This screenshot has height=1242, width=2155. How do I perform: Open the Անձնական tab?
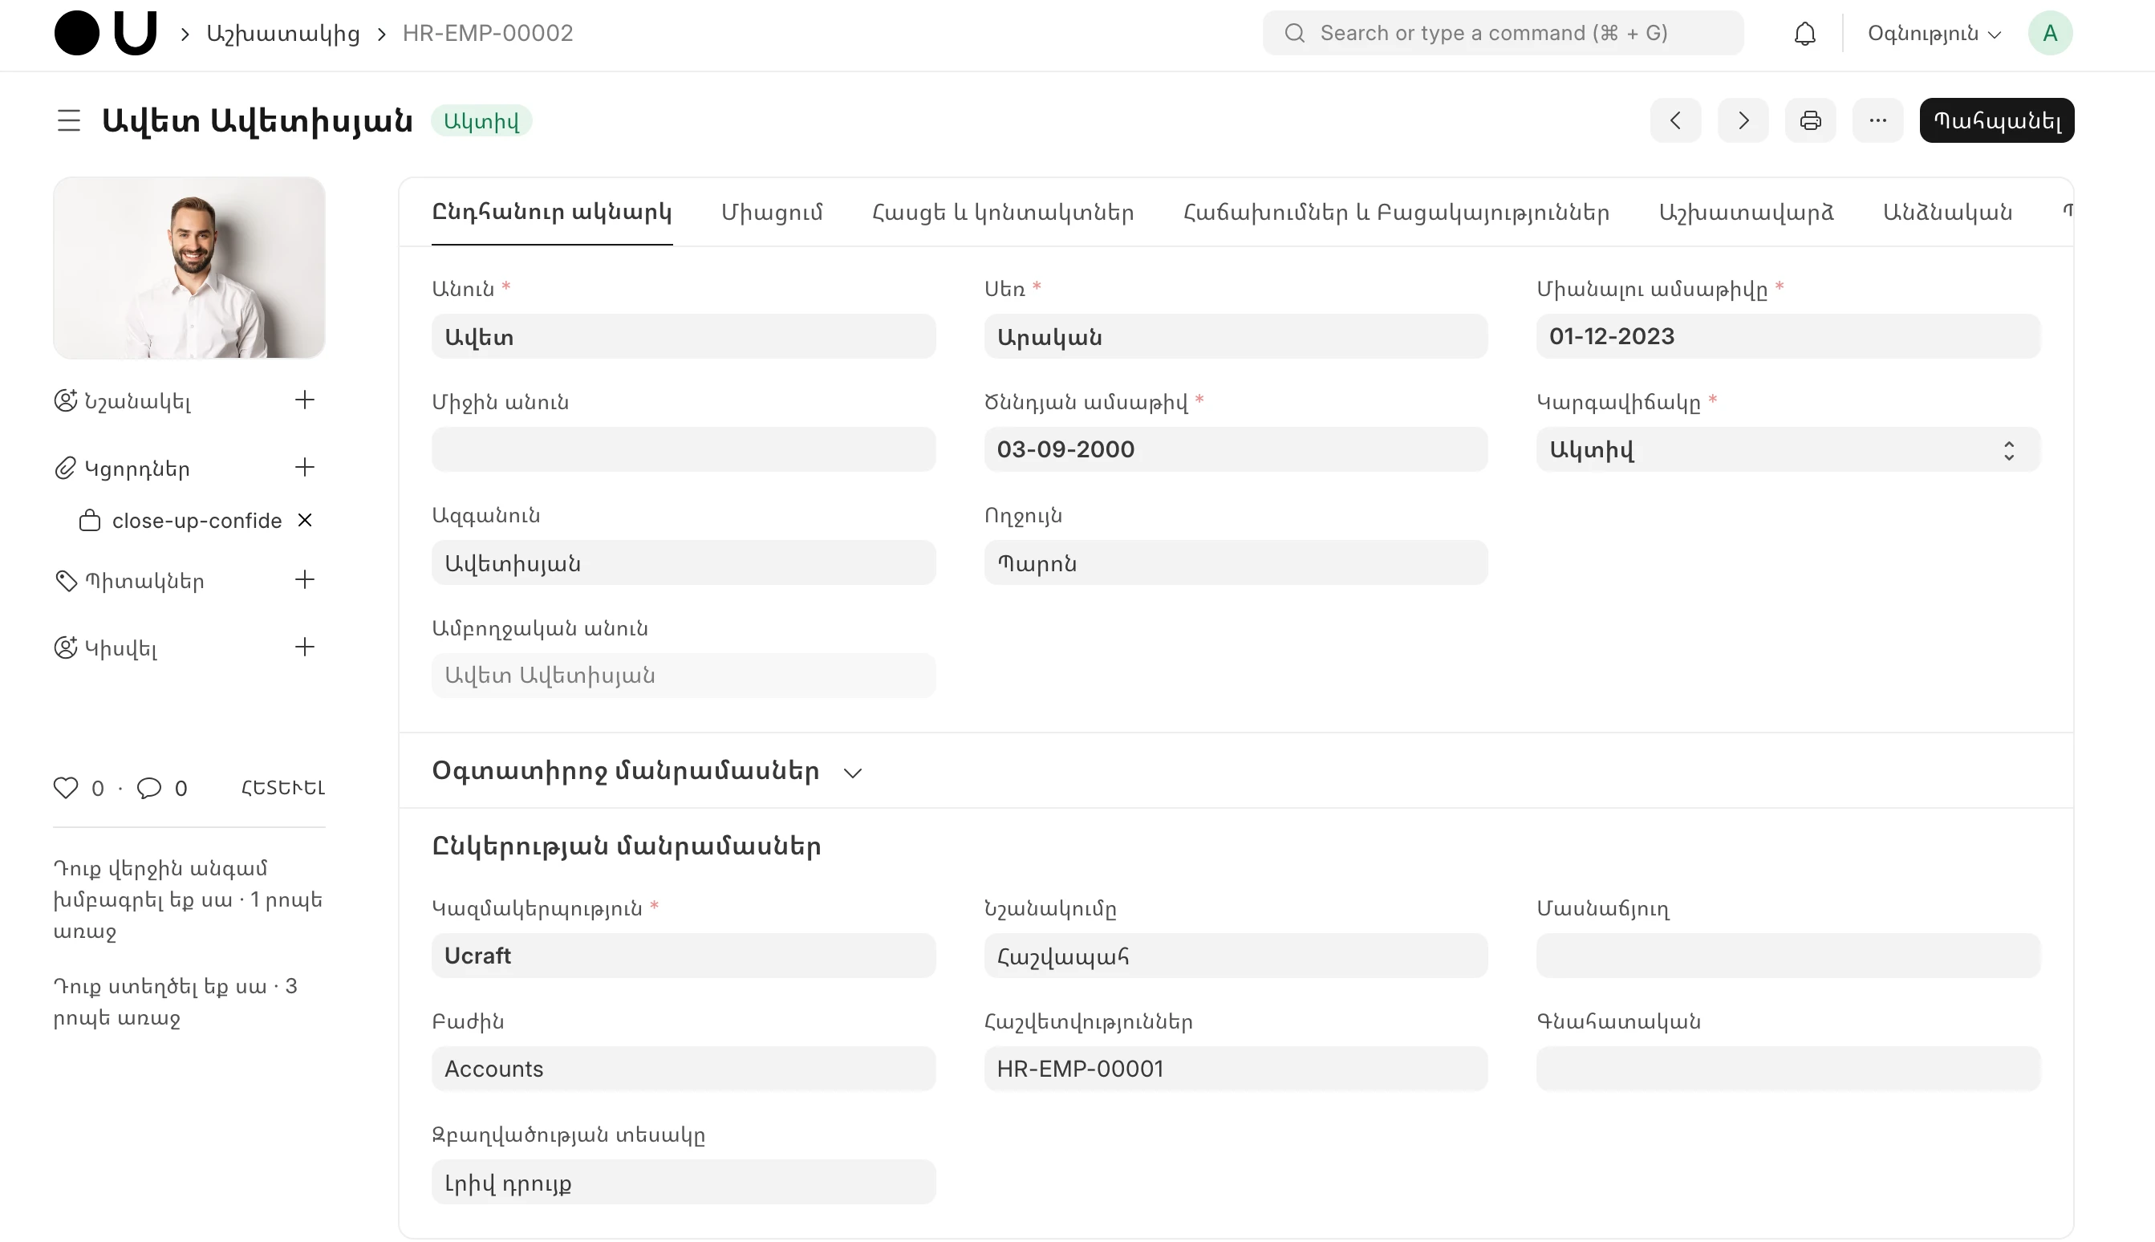tap(1945, 213)
